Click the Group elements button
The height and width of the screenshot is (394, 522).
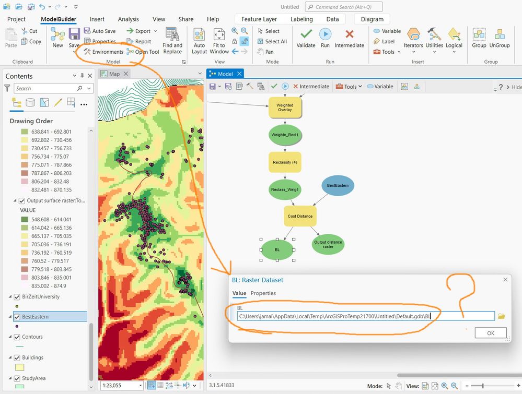pos(479,38)
